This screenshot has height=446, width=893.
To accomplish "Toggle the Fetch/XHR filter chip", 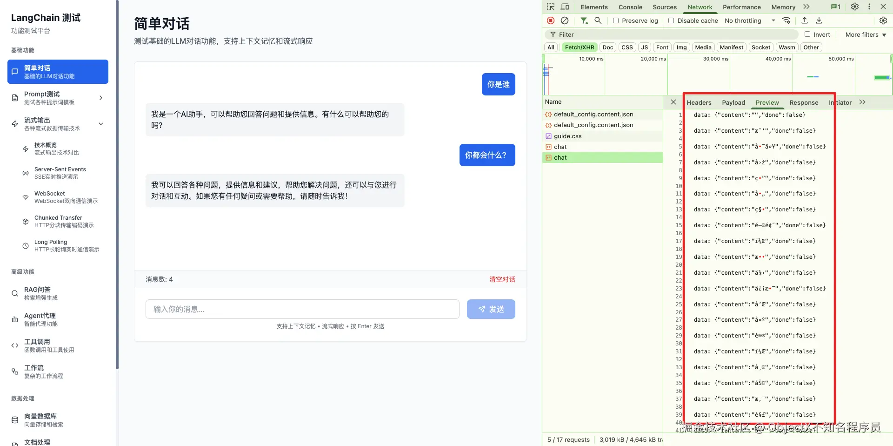I will coord(580,47).
